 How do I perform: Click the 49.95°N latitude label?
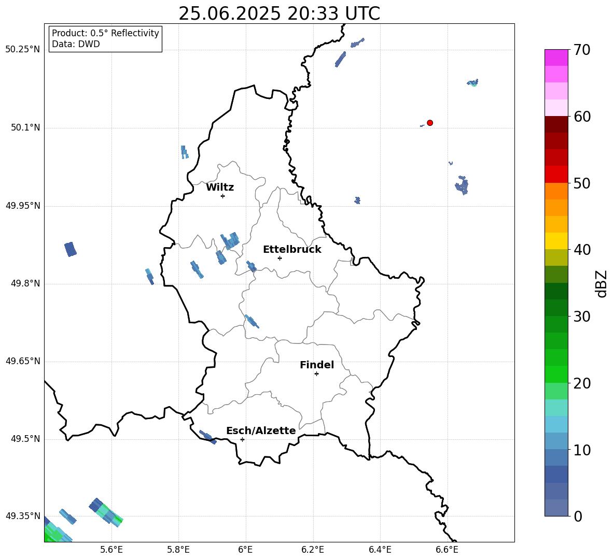(x=23, y=206)
